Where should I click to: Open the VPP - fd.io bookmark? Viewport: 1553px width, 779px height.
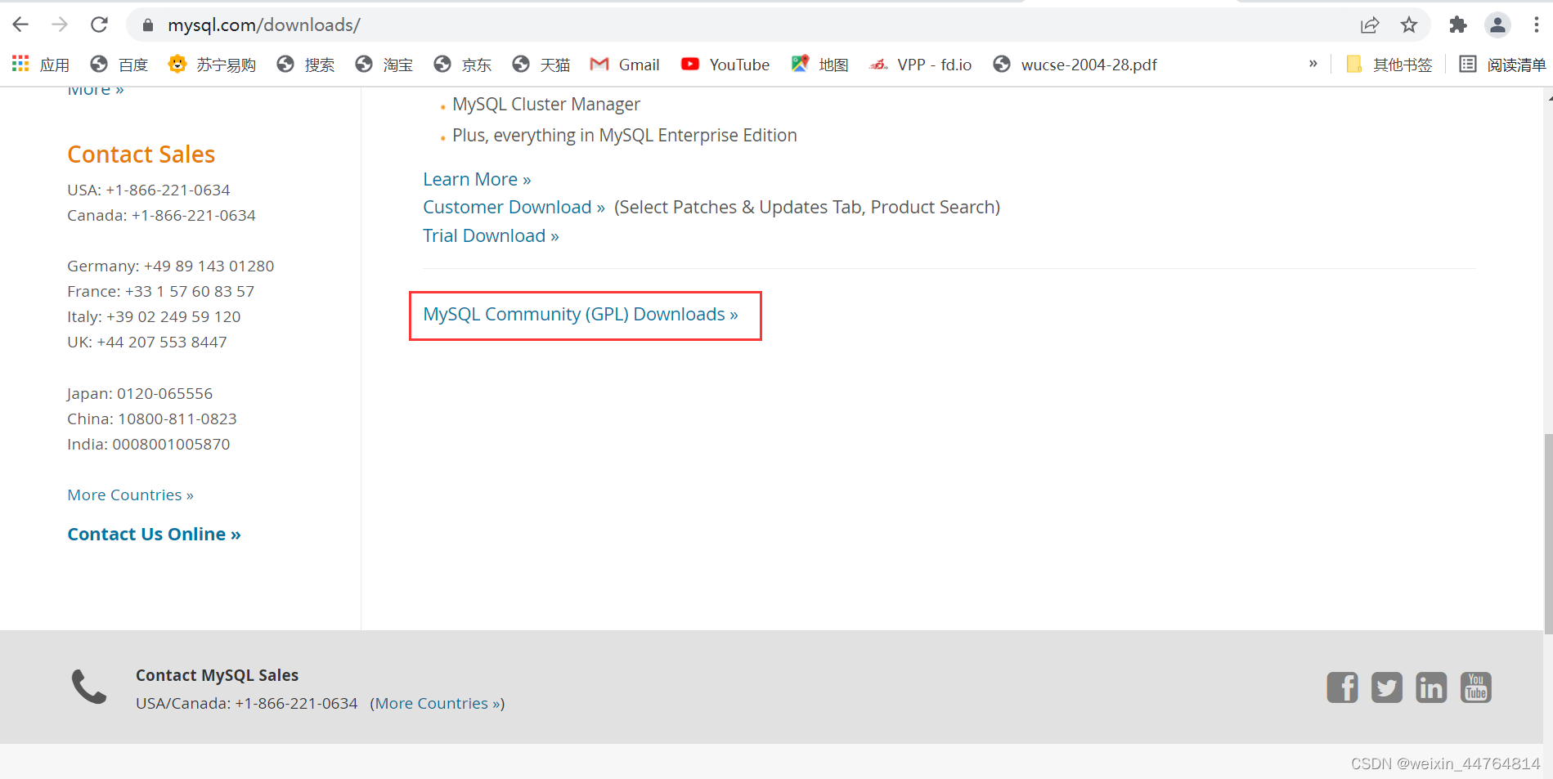[x=921, y=65]
